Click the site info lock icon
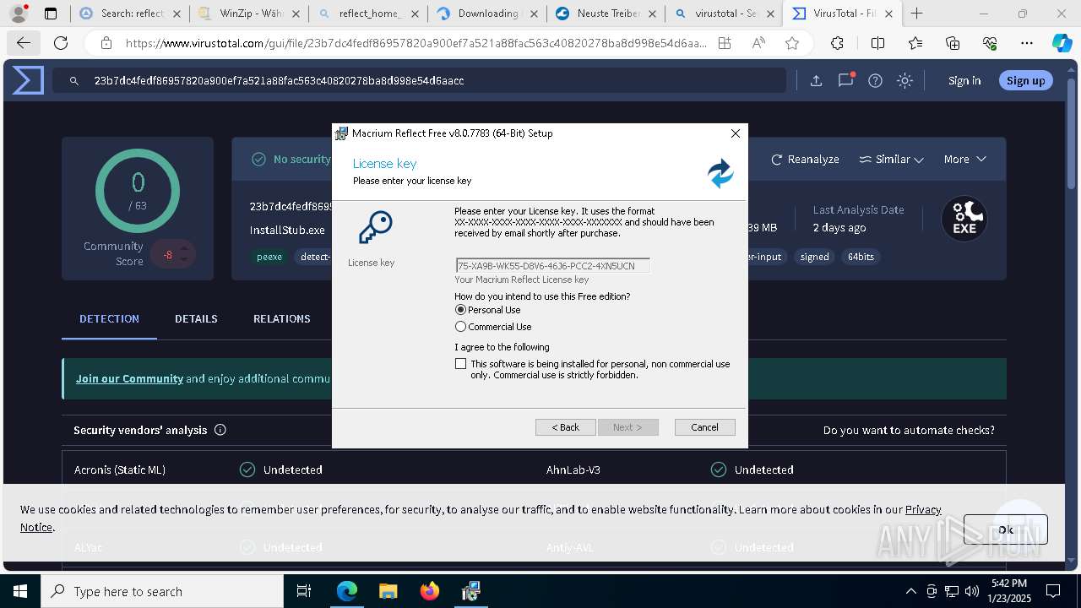 pyautogui.click(x=106, y=43)
